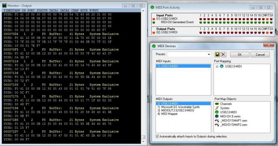Click output USB2.0-MIDI RT LED

pyautogui.click(x=267, y=33)
